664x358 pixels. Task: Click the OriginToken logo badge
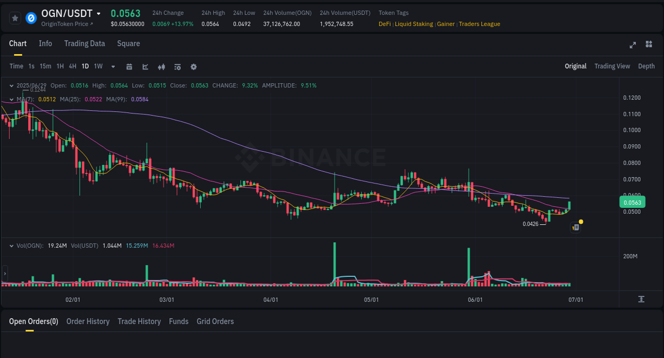click(31, 18)
